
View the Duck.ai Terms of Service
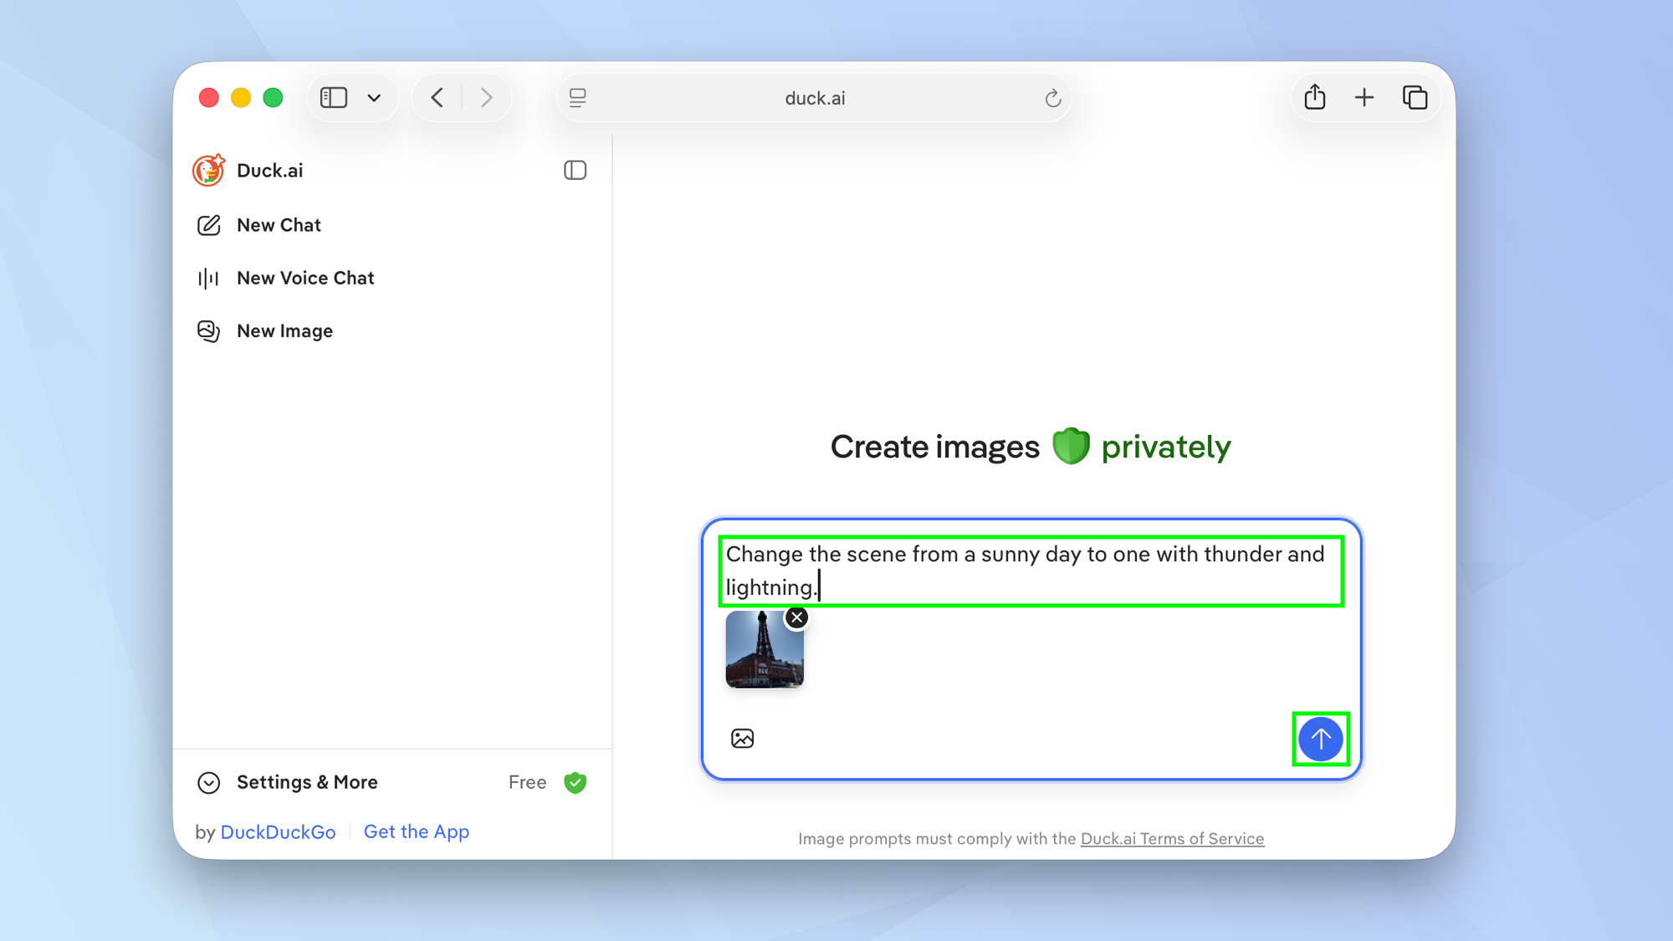(x=1171, y=838)
